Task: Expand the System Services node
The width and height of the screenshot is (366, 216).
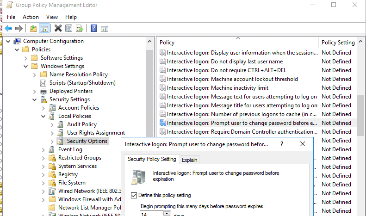Action: (43, 167)
